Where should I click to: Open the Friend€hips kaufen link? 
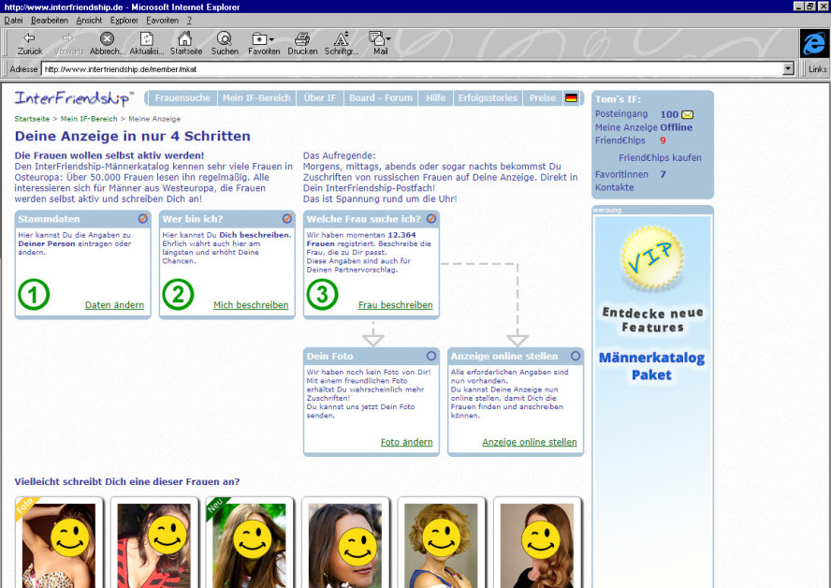coord(660,157)
